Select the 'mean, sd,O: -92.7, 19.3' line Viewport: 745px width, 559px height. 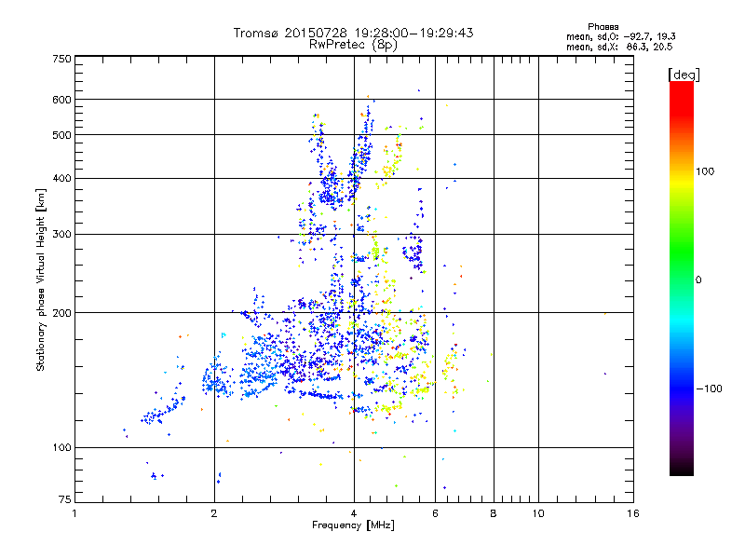point(620,36)
